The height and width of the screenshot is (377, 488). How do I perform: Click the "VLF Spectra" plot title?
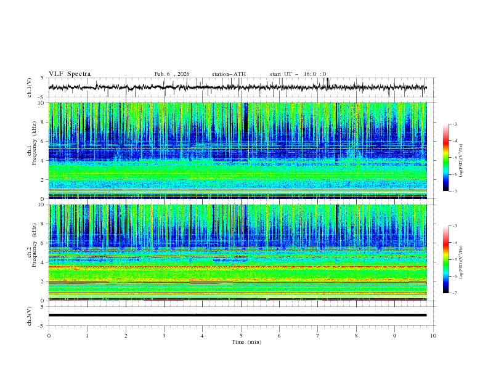70,74
